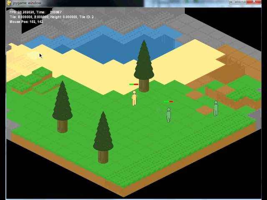Click the Mouse Pos readout text

click(x=26, y=22)
